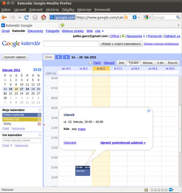This screenshot has width=182, height=193.
Task: Open the Nástroje menu
Action: point(84,10)
